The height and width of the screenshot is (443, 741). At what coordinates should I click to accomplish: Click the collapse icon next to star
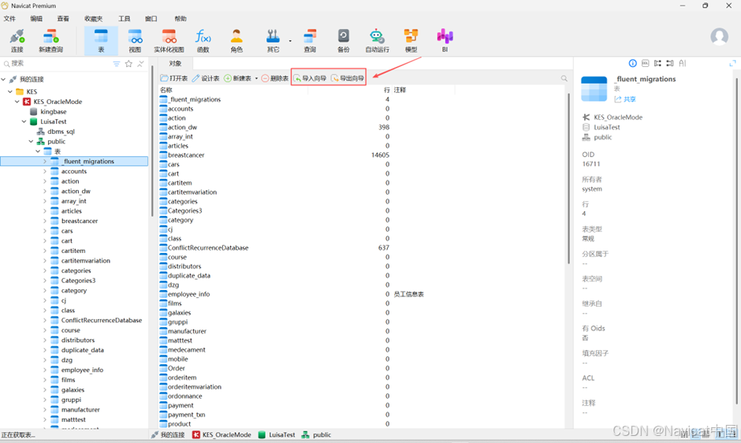pos(140,64)
